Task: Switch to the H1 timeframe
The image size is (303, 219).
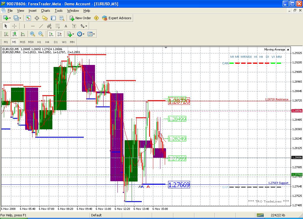Action: [39, 42]
